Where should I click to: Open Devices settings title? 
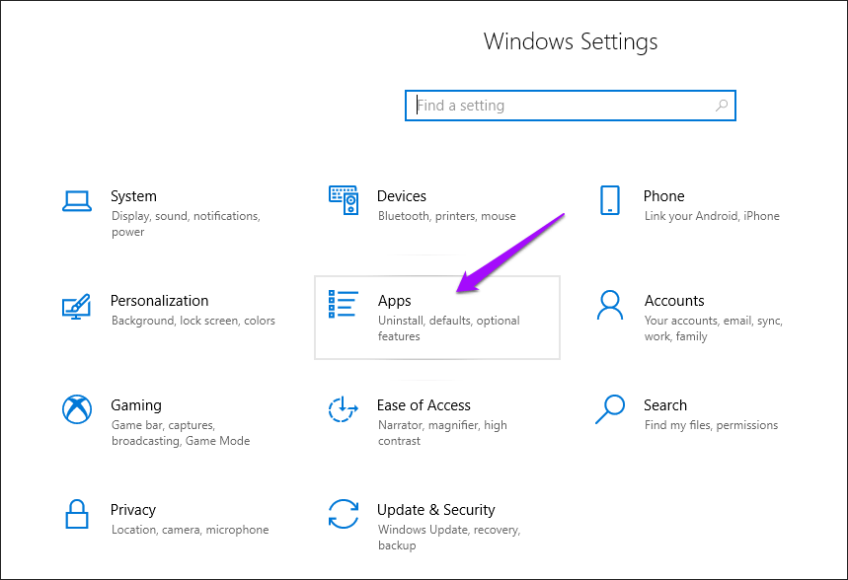click(401, 196)
